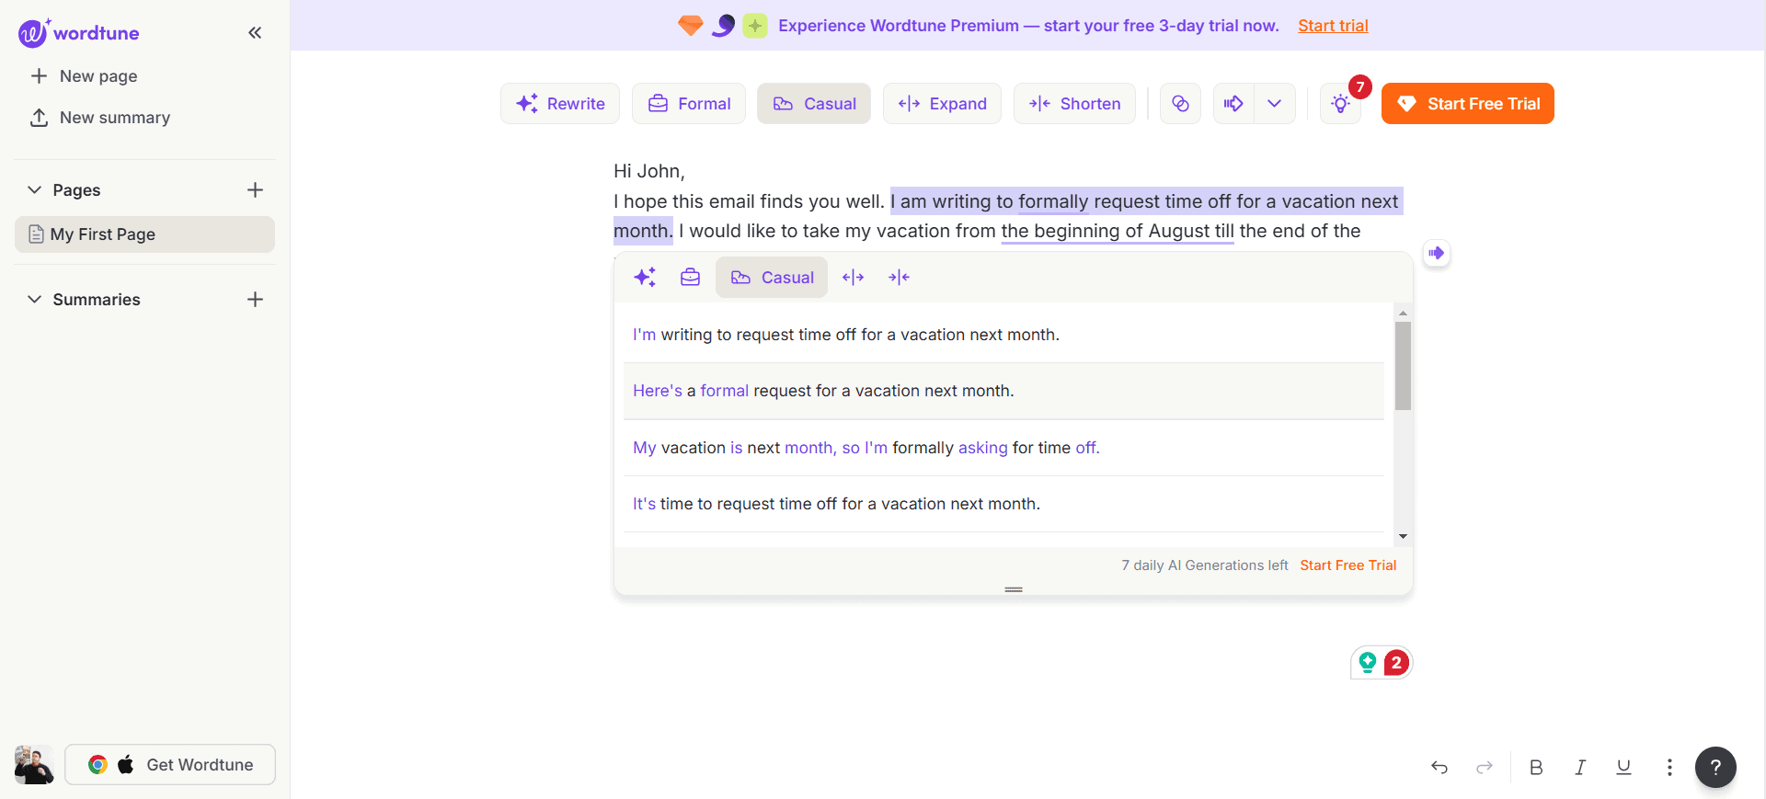Add a summary with Summaries plus icon

click(255, 299)
